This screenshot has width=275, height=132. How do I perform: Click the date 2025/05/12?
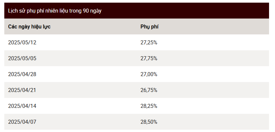tap(22, 42)
